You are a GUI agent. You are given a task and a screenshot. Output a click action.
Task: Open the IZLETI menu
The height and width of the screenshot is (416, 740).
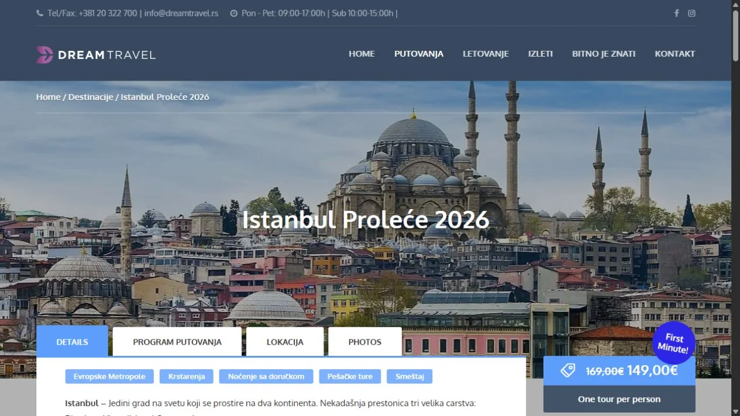point(541,54)
